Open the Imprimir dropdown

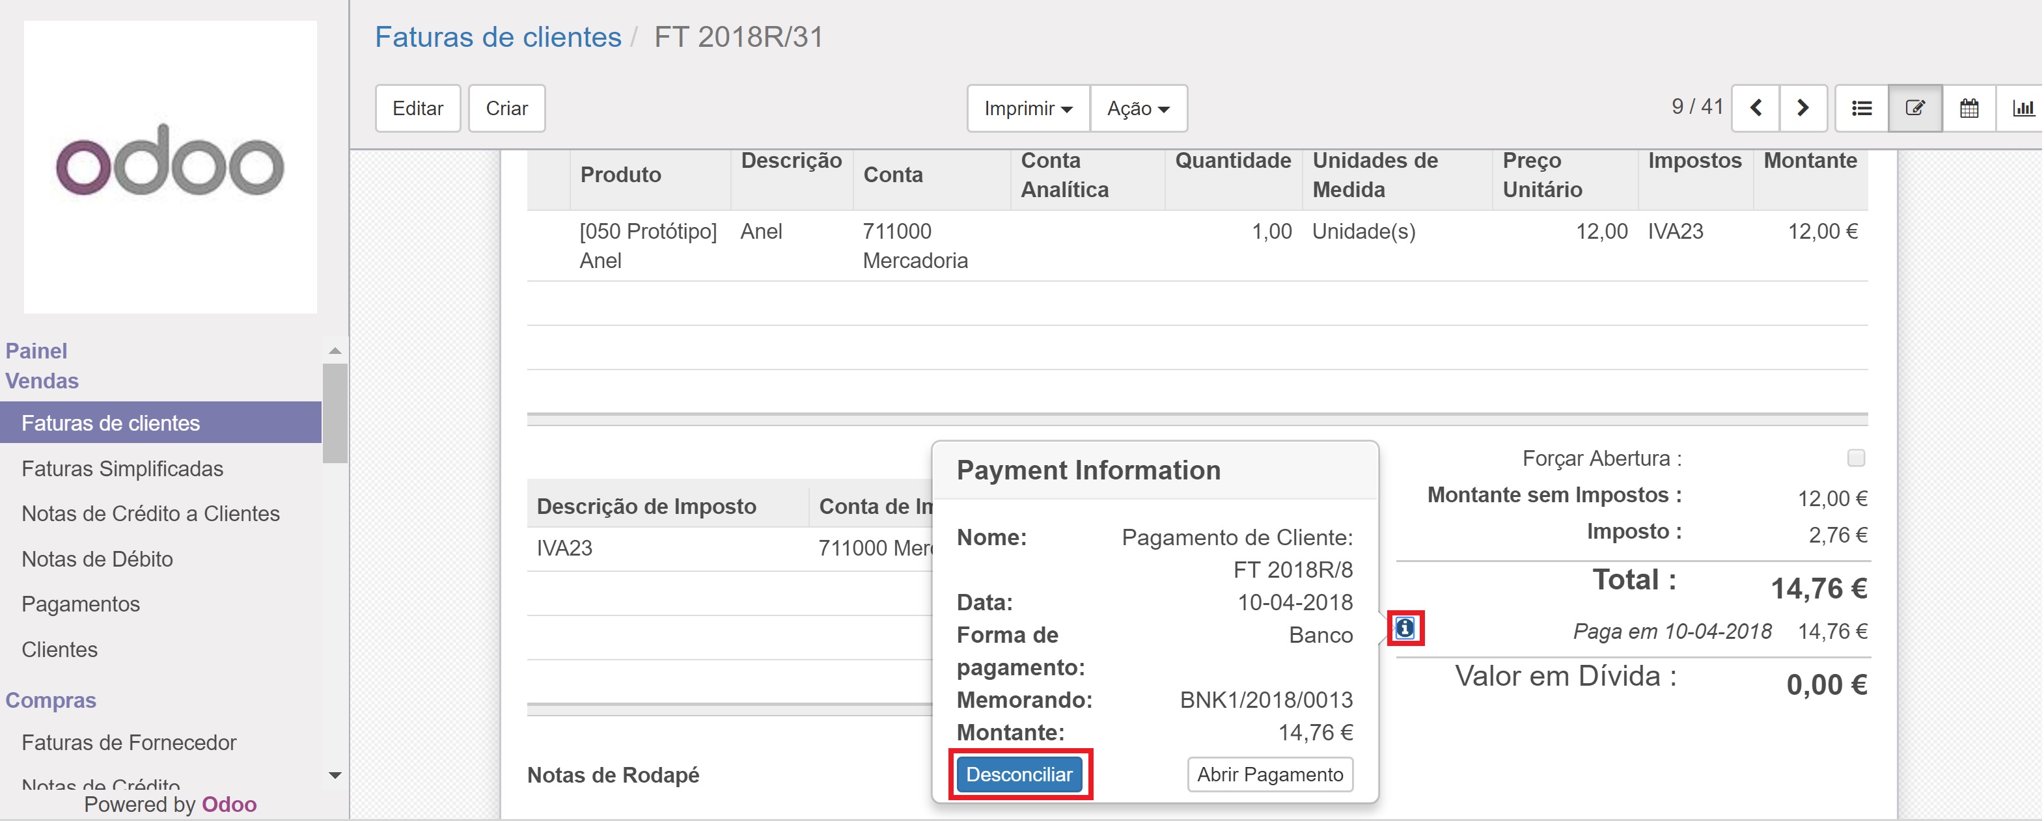1028,108
